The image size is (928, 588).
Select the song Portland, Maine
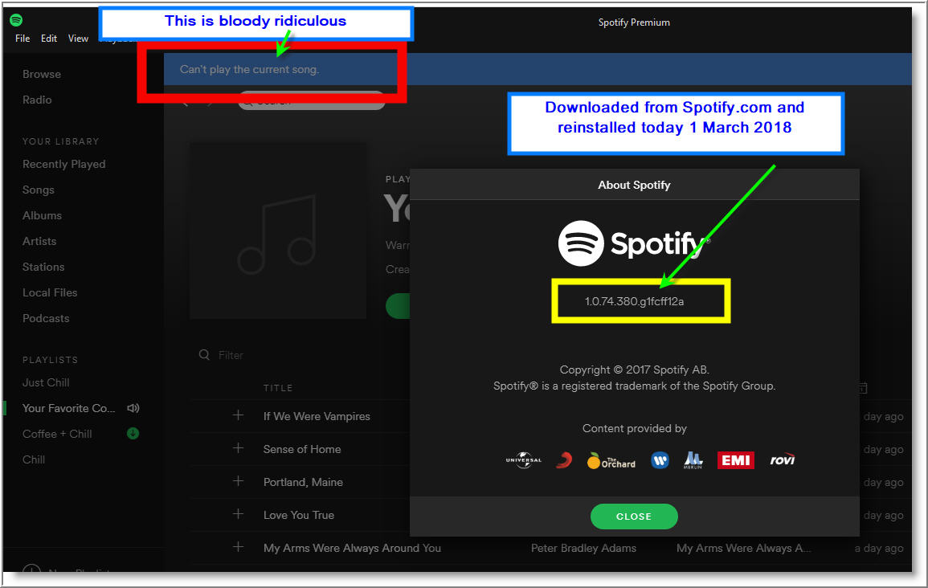[303, 482]
